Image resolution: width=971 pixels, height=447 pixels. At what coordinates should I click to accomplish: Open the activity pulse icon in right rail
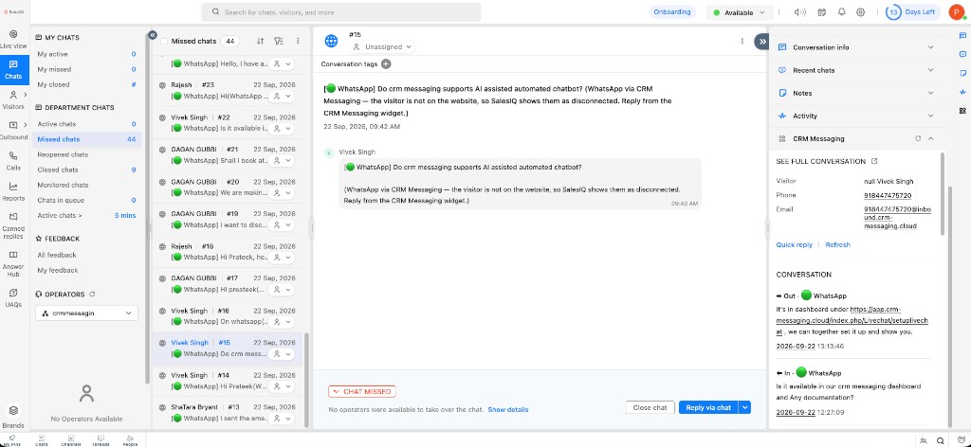[962, 92]
